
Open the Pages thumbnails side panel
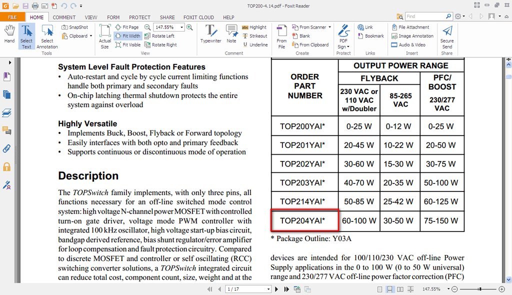[x=6, y=94]
